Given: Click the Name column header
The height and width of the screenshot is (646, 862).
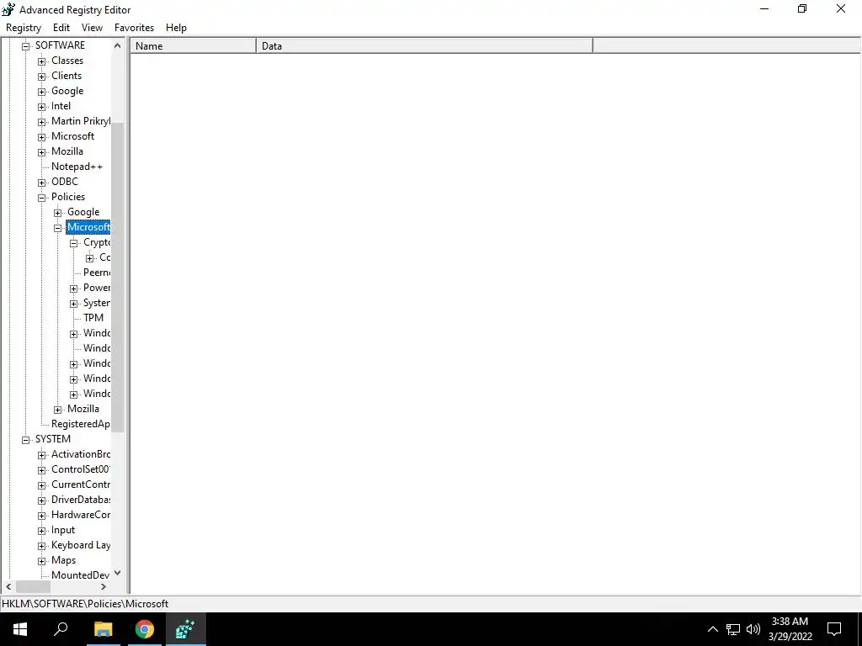Looking at the screenshot, I should pos(194,46).
